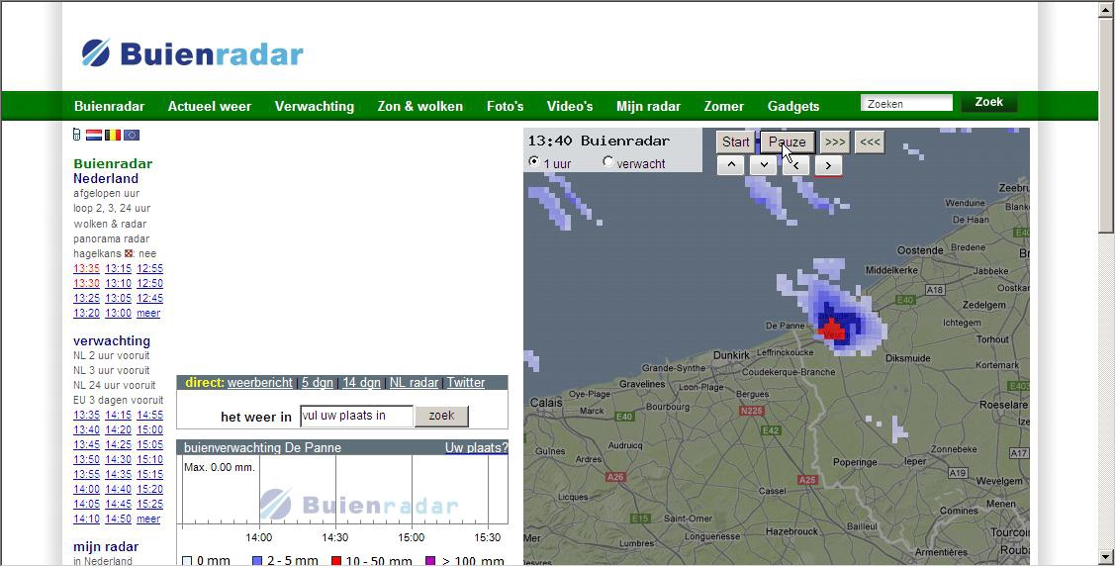
Task: Step radar forward with >>> button
Action: 835,142
